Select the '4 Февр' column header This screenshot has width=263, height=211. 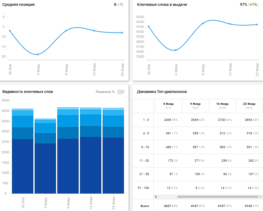[168, 106]
